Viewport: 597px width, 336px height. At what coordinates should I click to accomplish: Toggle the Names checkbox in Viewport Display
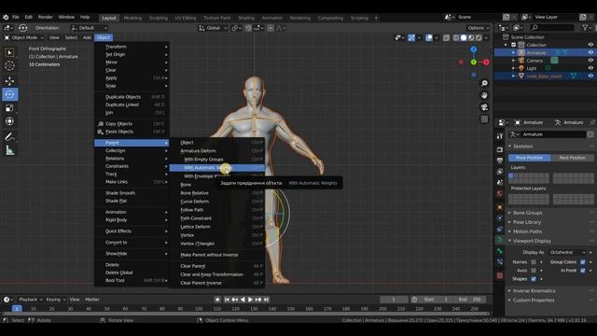click(x=534, y=262)
